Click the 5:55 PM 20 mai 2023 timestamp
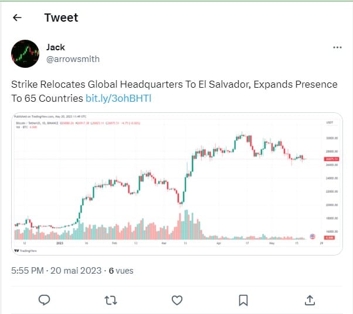 (56, 271)
